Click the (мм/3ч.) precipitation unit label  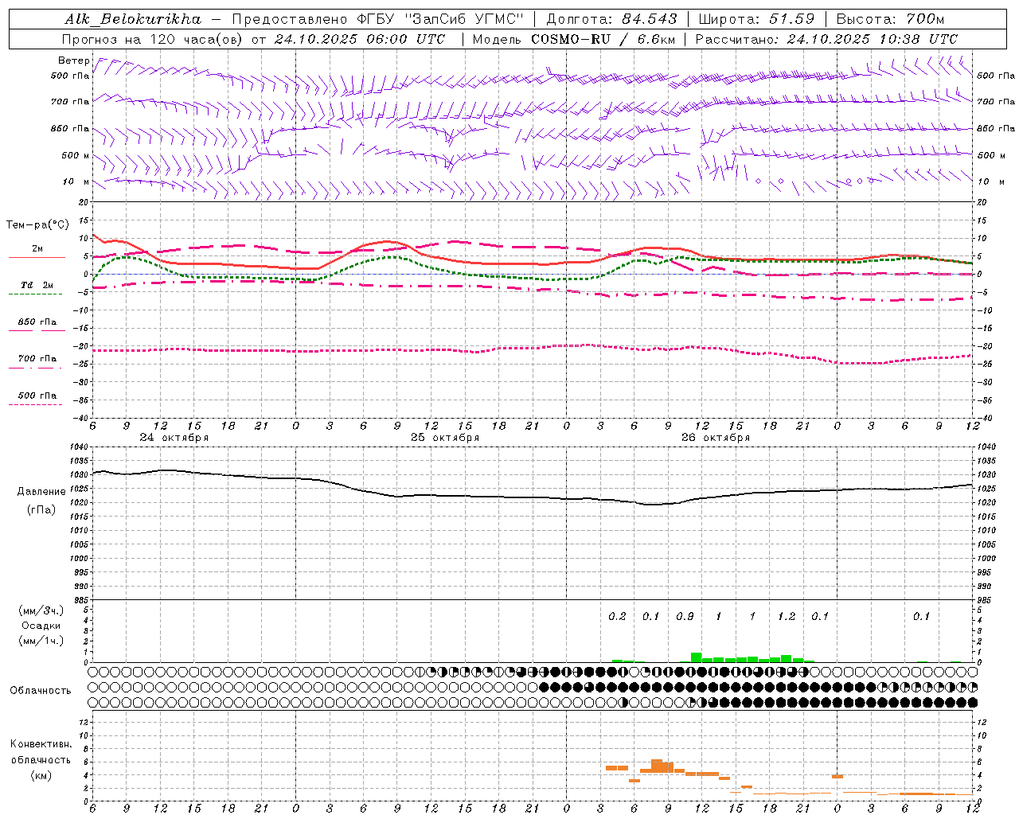(x=41, y=610)
